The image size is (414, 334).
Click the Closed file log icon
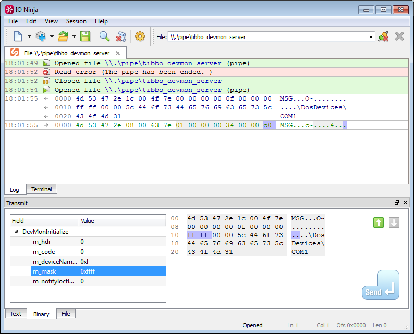point(46,81)
